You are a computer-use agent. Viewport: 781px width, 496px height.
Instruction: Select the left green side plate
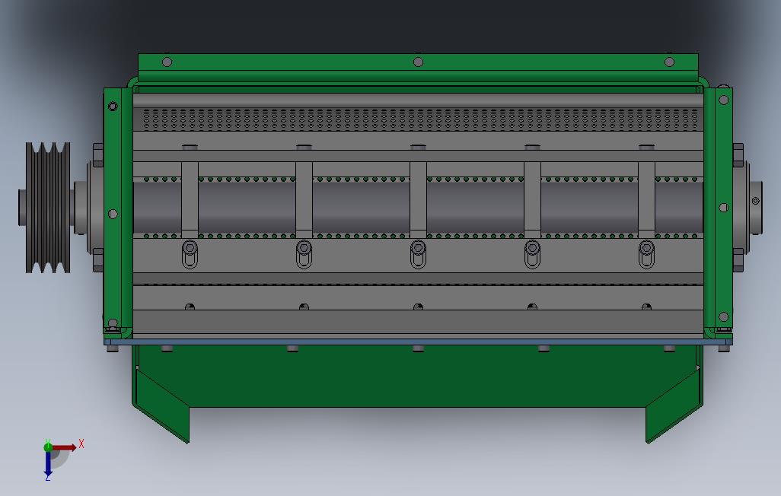click(x=118, y=211)
